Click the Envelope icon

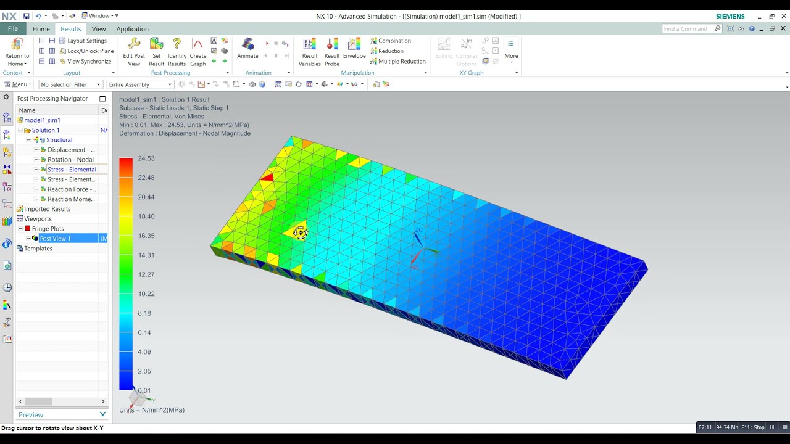point(354,44)
